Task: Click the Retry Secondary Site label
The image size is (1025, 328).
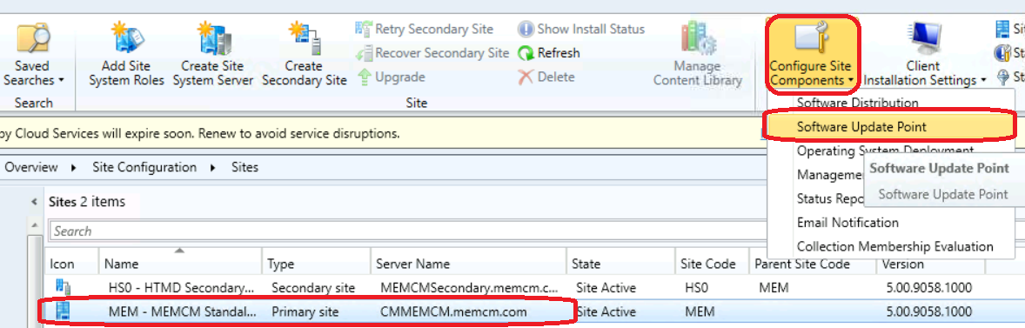Action: pyautogui.click(x=434, y=29)
